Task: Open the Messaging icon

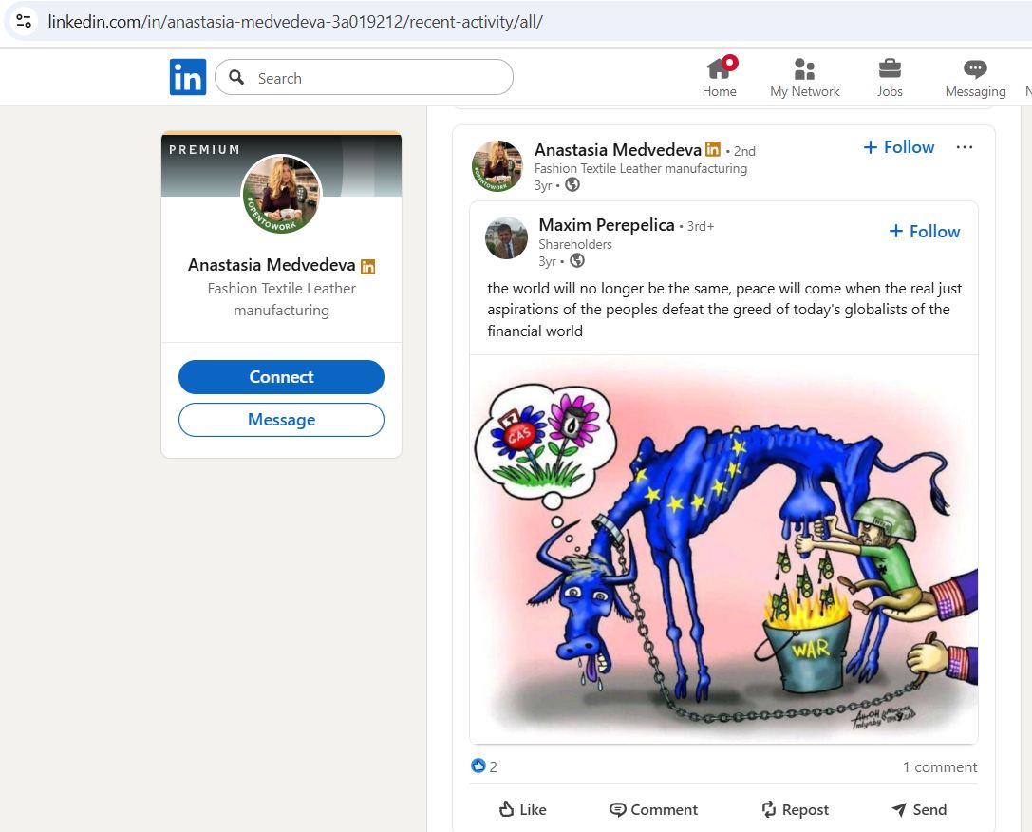Action: coord(974,68)
